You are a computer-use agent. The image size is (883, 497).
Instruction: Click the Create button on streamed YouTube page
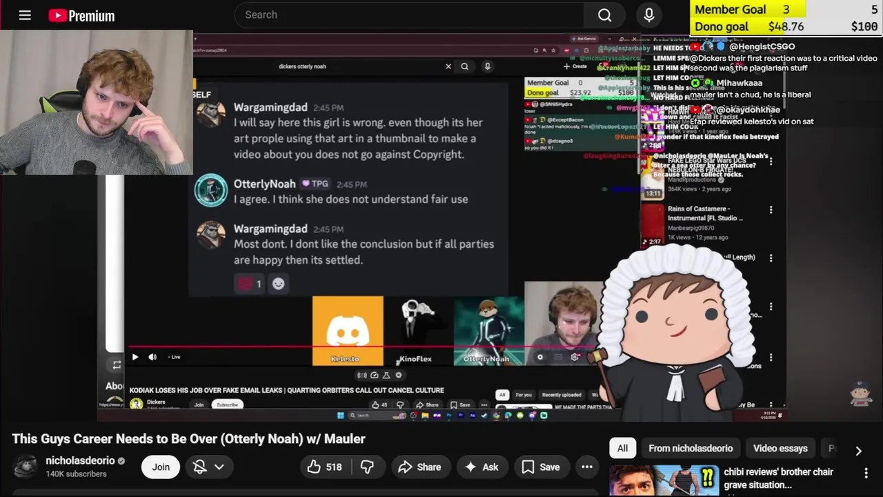click(575, 66)
